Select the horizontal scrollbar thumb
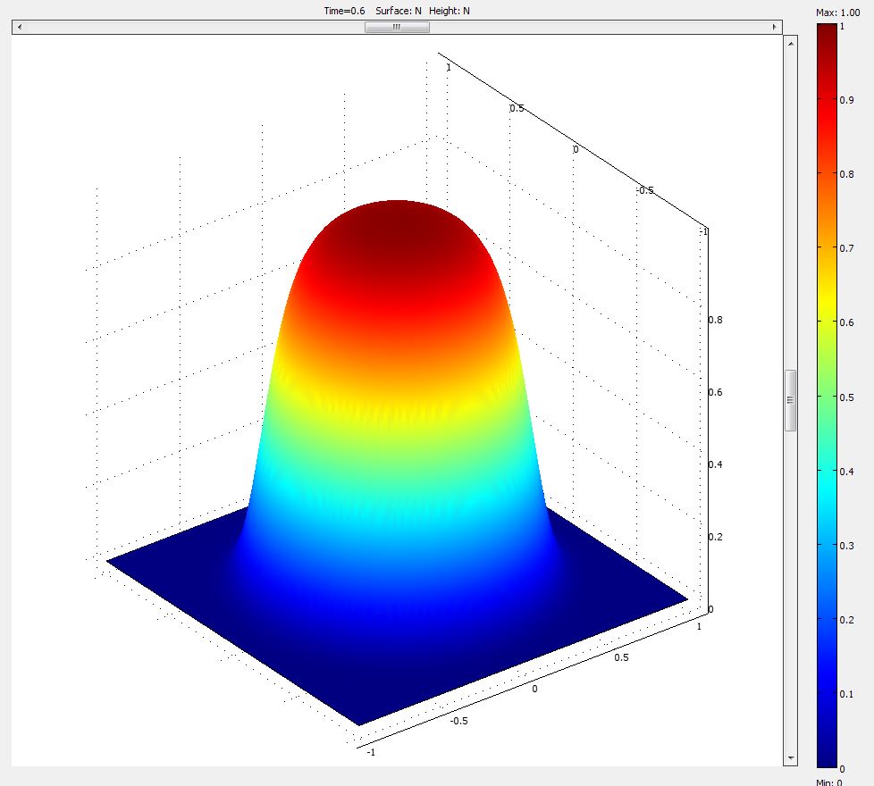 coord(397,28)
